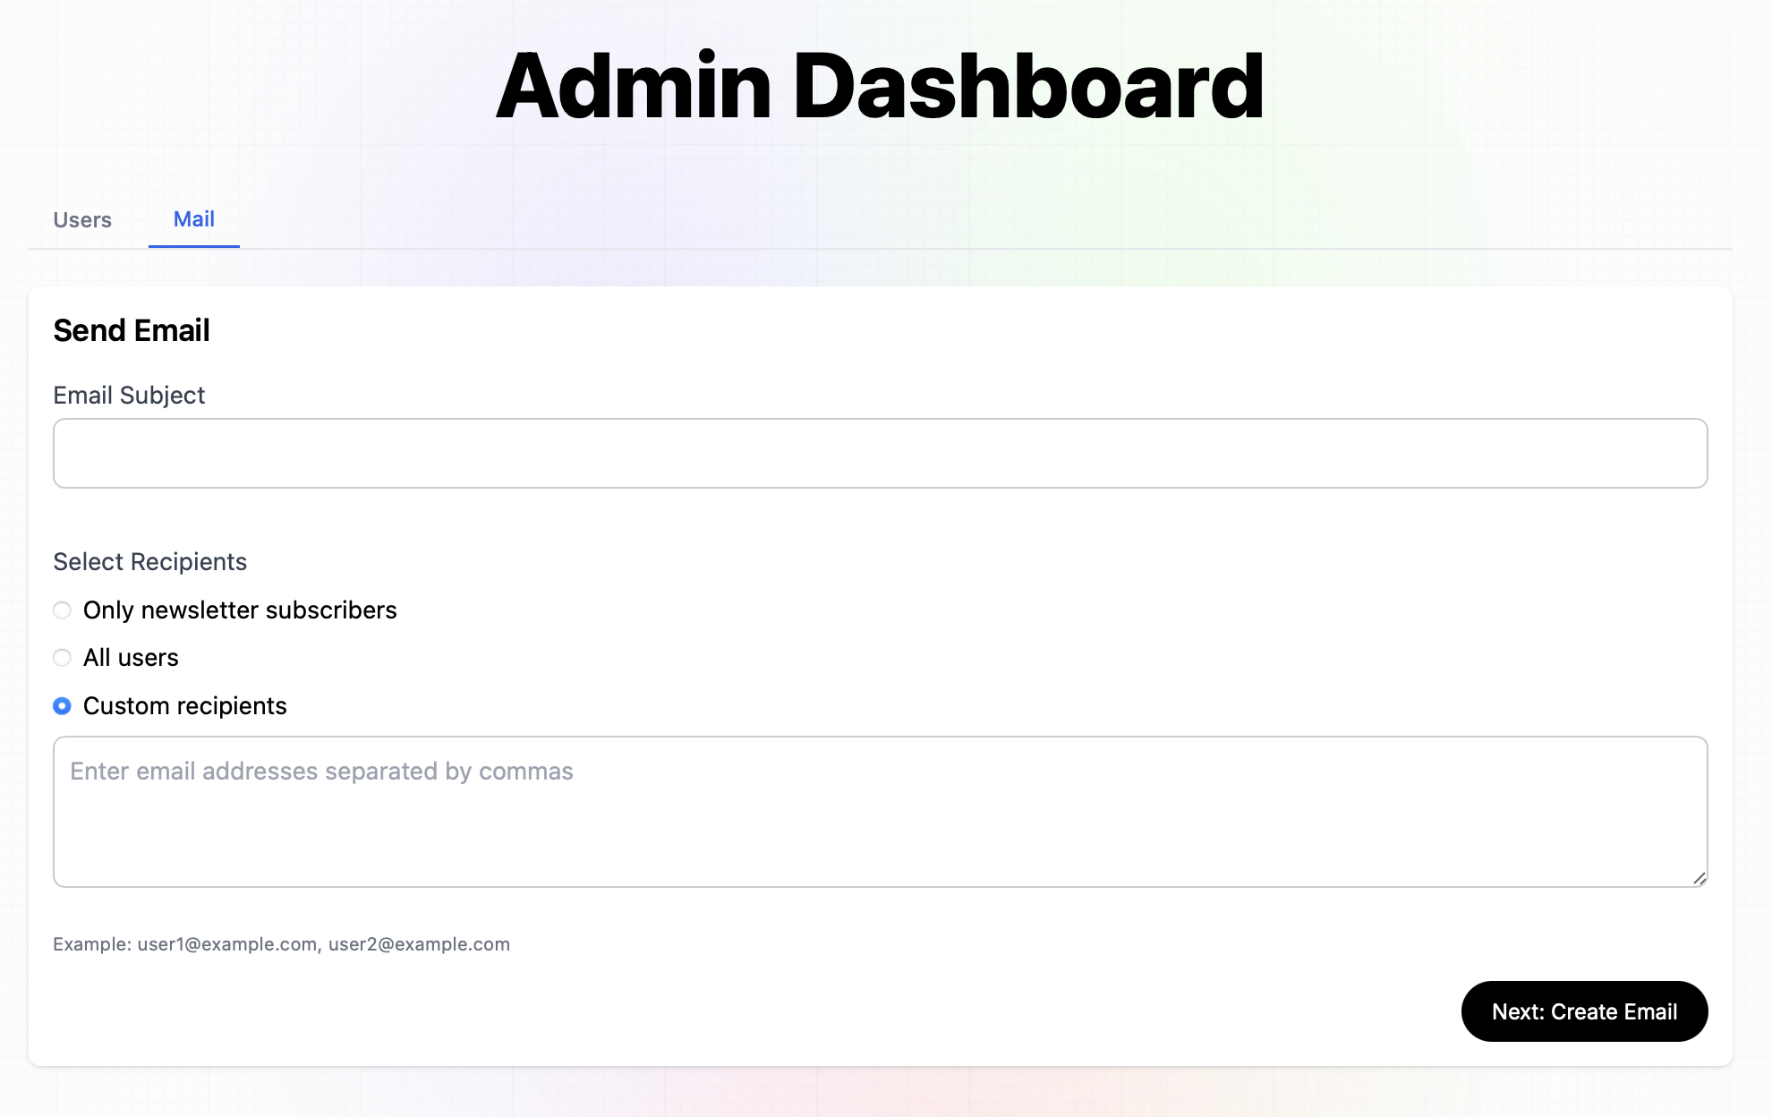Click the Send Email section heading
This screenshot has height=1117, width=1772.
pyautogui.click(x=132, y=330)
